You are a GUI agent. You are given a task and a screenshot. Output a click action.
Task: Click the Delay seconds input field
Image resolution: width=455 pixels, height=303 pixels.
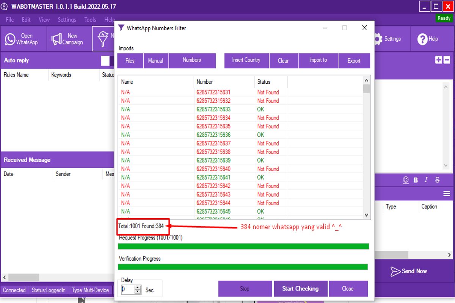coord(128,290)
